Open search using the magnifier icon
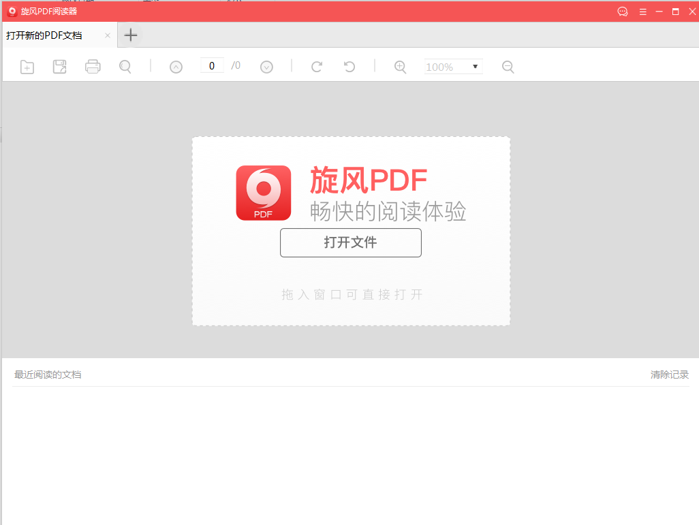The image size is (699, 525). (x=125, y=66)
